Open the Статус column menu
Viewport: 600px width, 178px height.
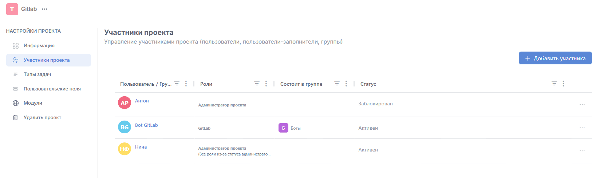click(563, 84)
